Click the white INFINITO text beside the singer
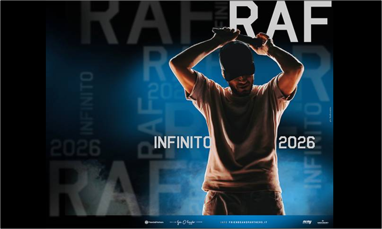Screen dimensions: 382x229 click(182, 142)
